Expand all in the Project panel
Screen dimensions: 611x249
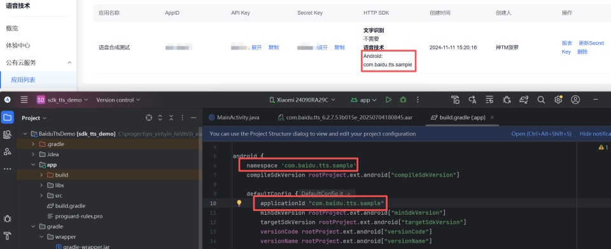point(160,118)
